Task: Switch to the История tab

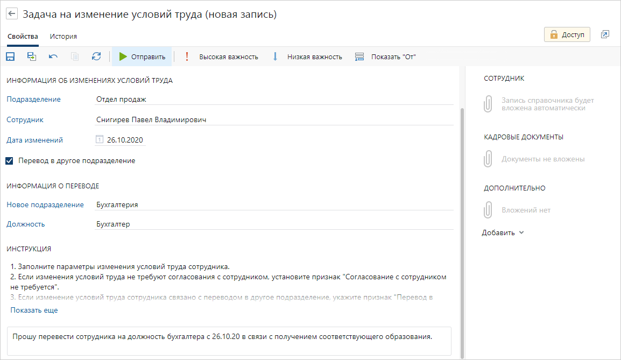Action: pyautogui.click(x=63, y=37)
